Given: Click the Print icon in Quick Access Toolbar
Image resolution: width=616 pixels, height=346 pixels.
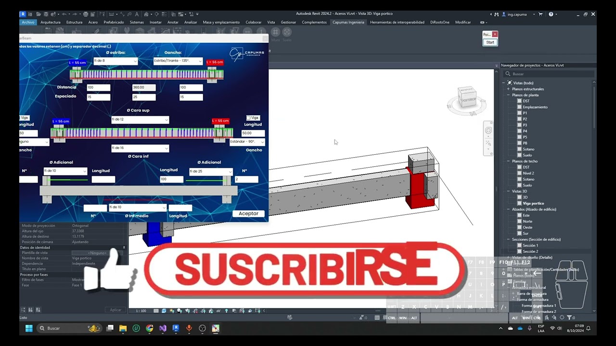Looking at the screenshot, I should pos(86,14).
